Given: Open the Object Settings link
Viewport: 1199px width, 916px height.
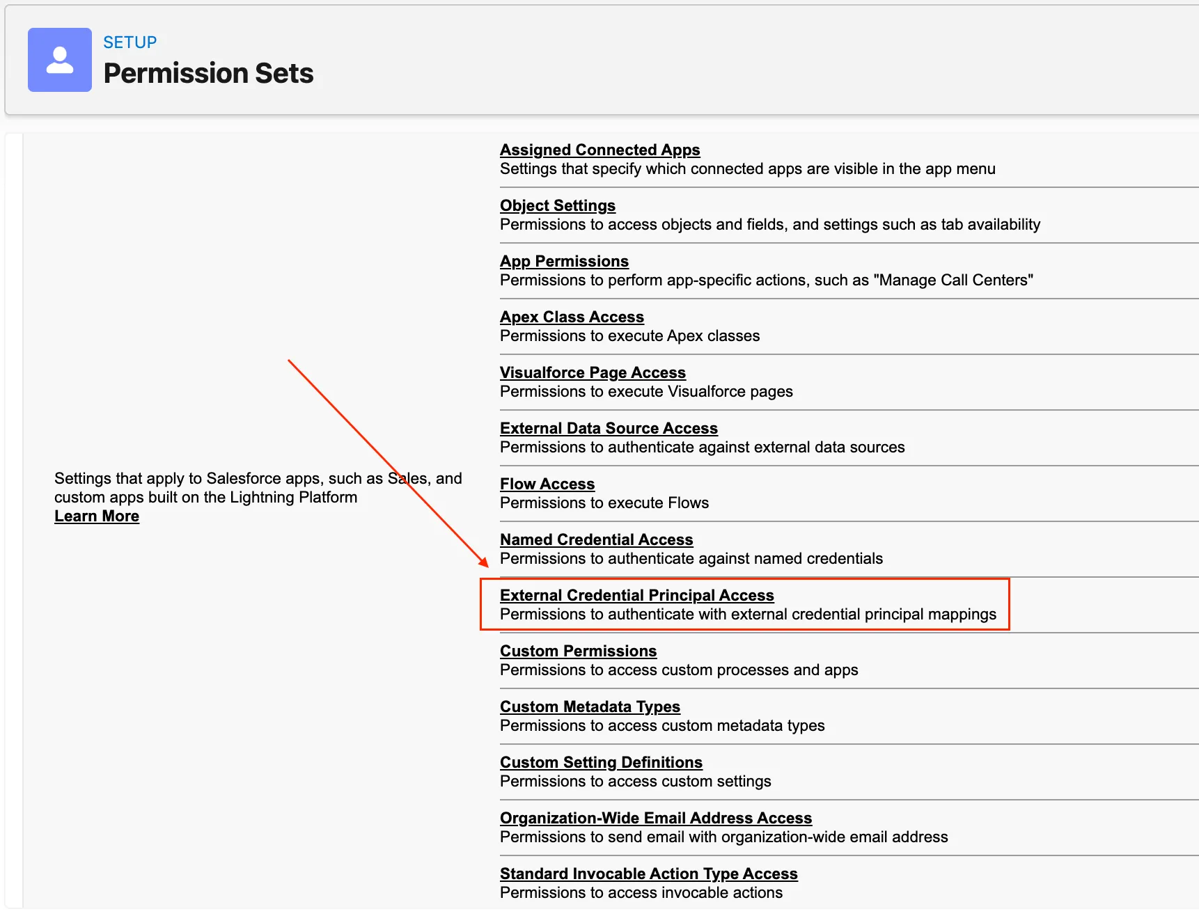Looking at the screenshot, I should coord(557,206).
